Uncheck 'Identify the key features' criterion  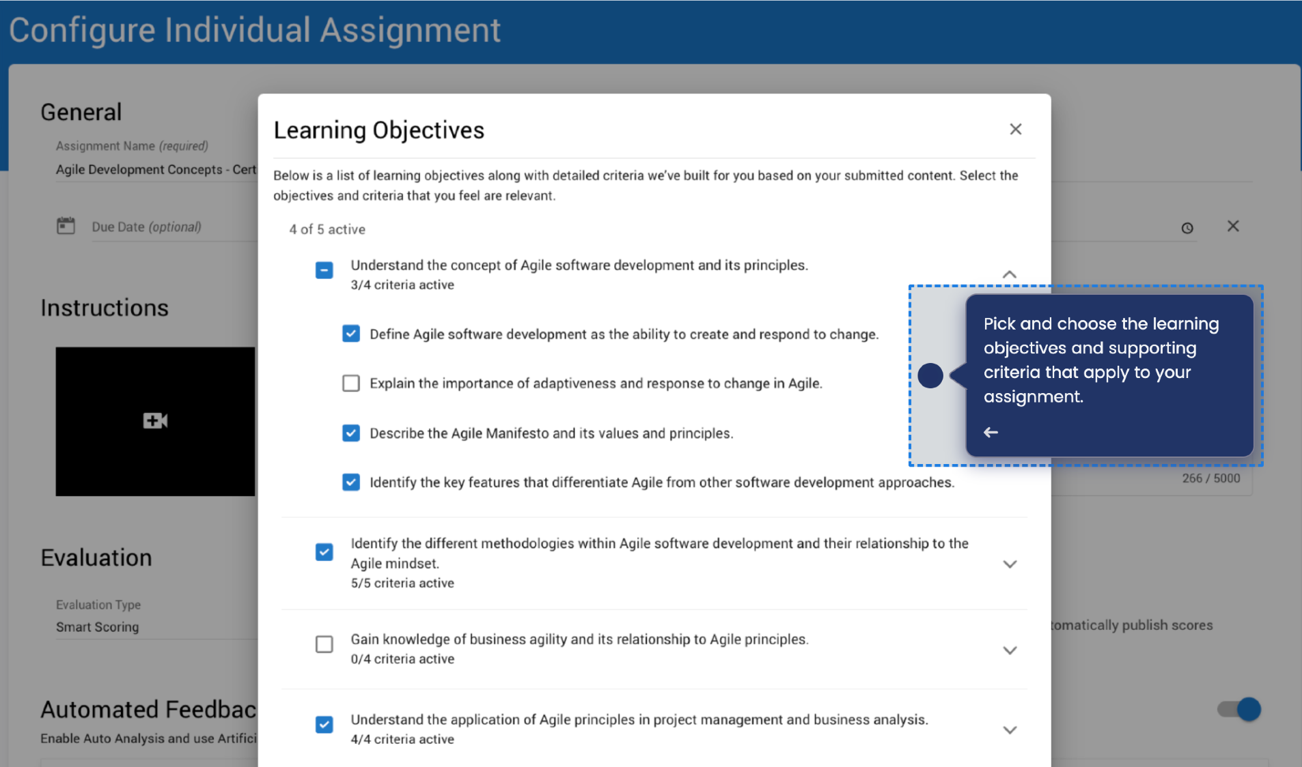(x=350, y=482)
